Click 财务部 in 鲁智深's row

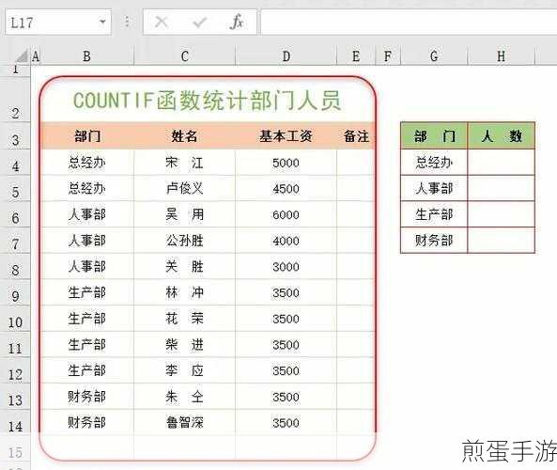(87, 423)
